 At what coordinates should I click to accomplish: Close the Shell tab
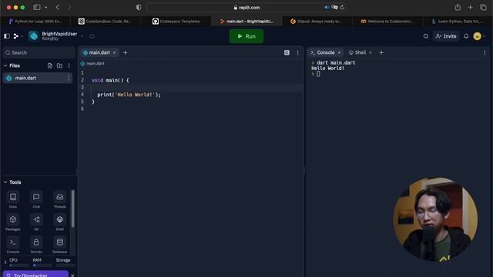[x=371, y=52]
